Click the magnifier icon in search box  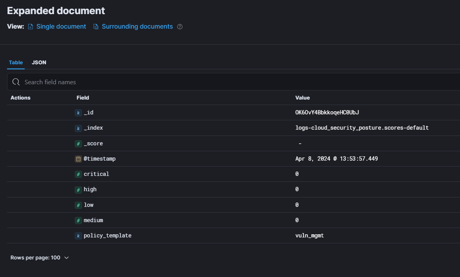(16, 82)
